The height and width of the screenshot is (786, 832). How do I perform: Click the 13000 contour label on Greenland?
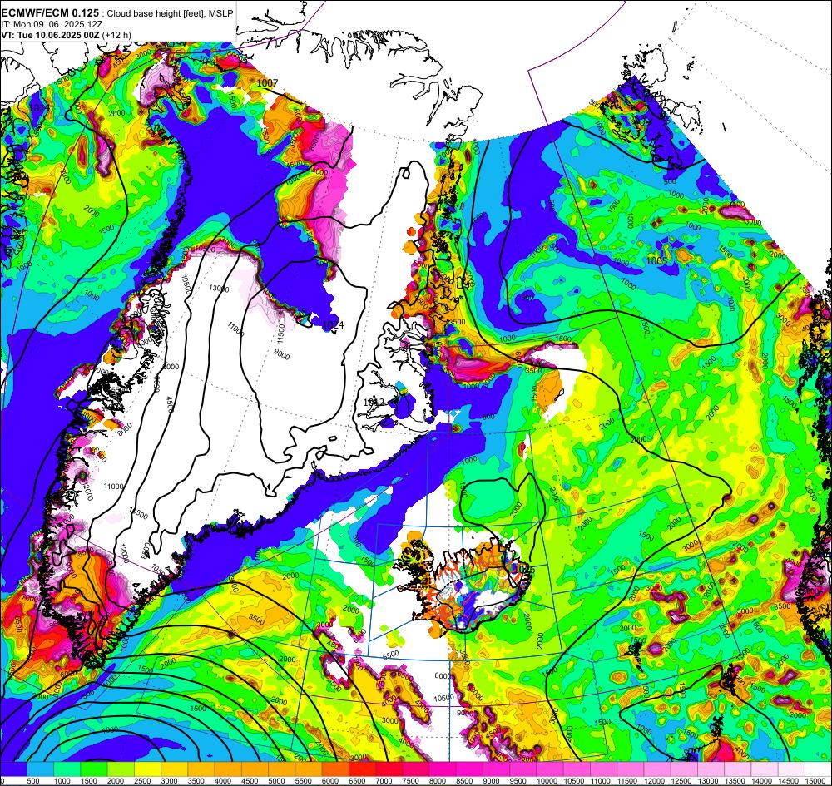point(219,289)
